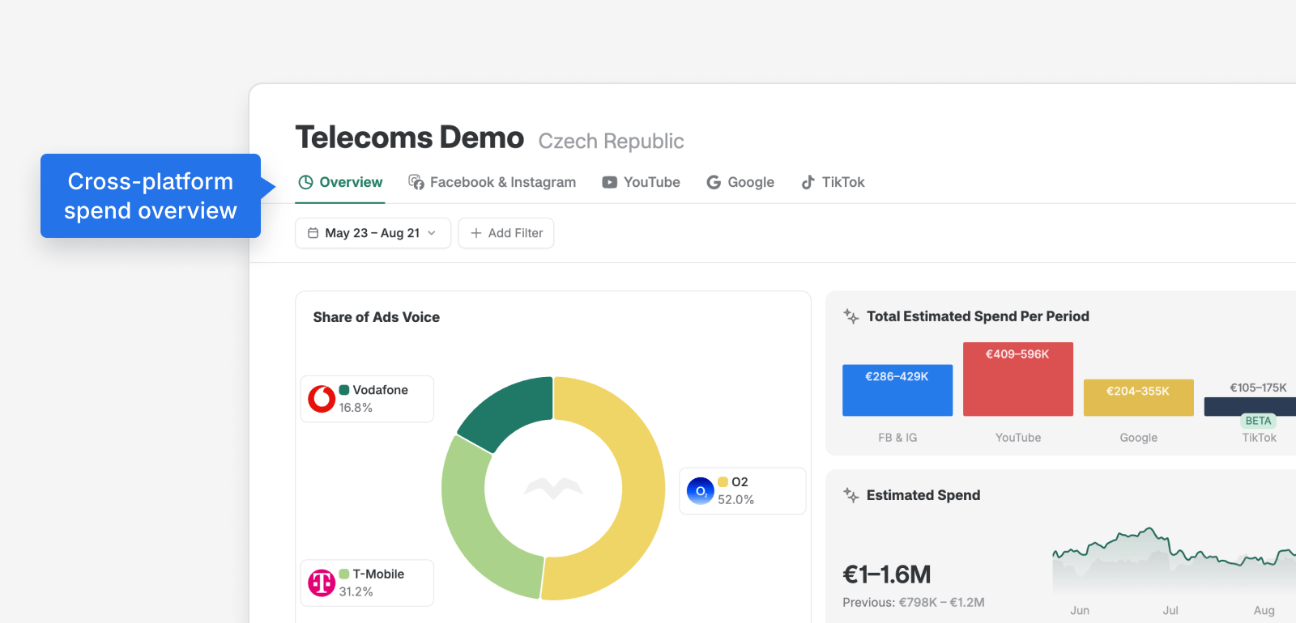
Task: Click the calendar icon in date selector
Action: point(313,233)
